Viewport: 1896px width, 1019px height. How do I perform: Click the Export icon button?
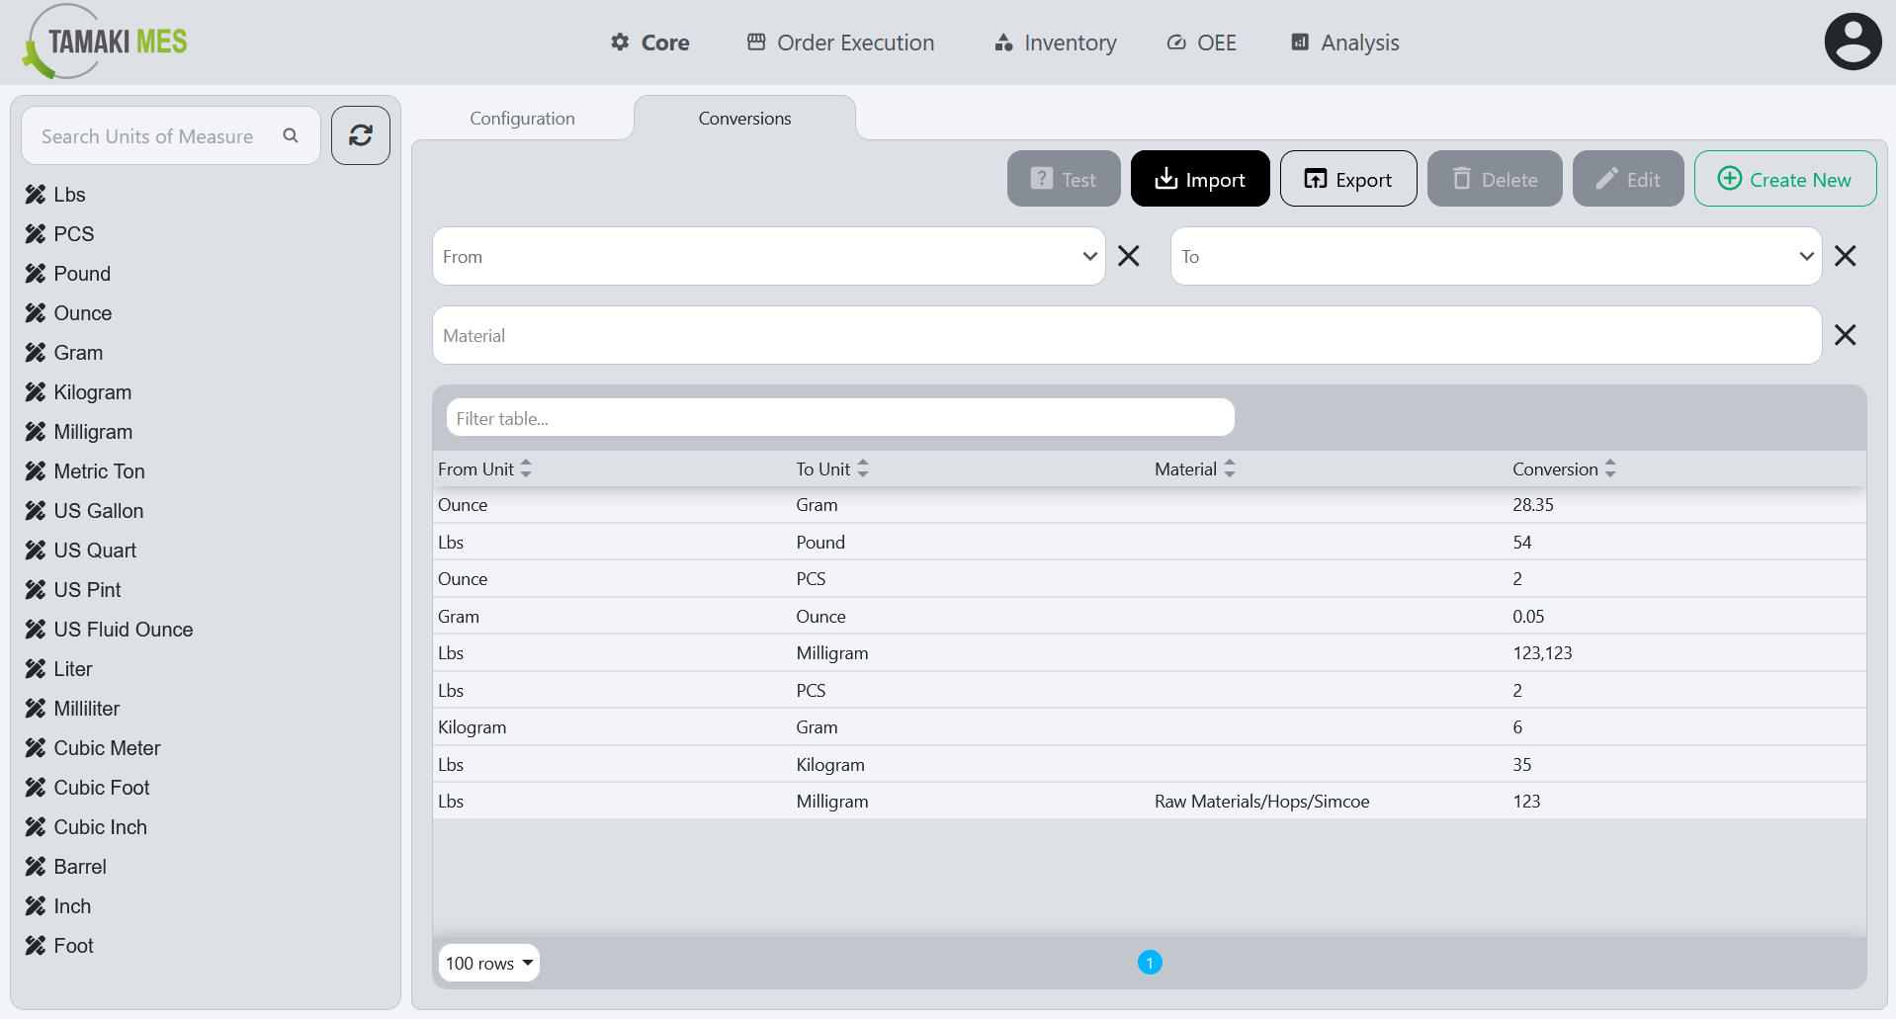pos(1316,179)
